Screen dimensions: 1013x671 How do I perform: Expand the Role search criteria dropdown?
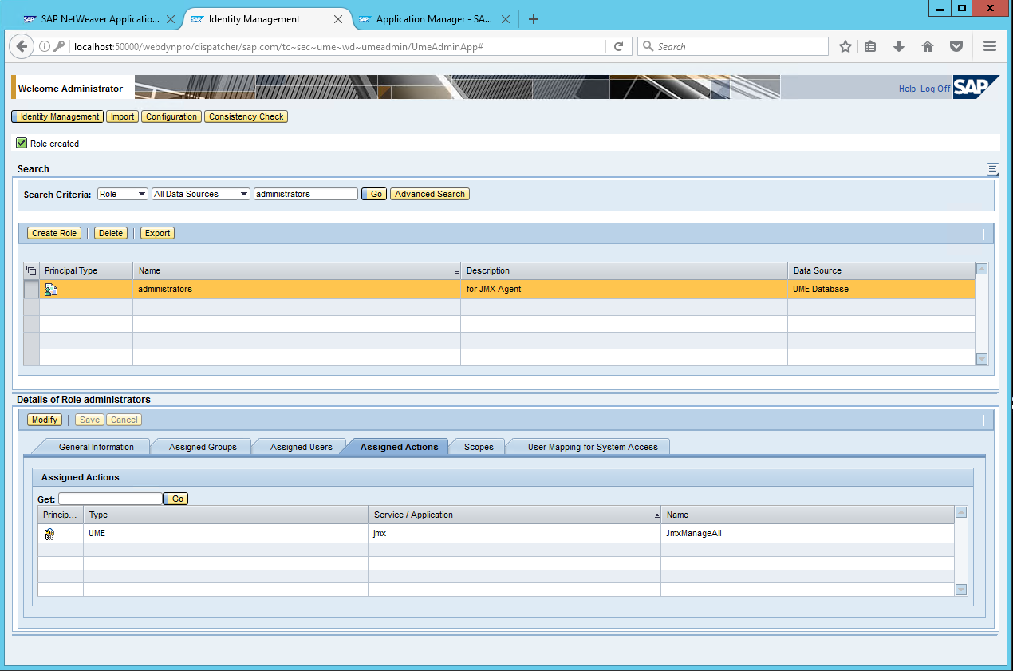123,194
